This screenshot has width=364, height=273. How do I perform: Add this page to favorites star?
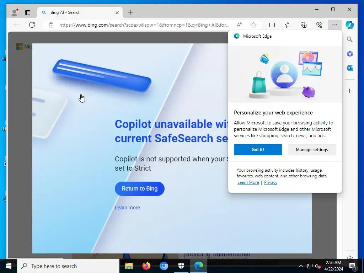click(x=253, y=25)
